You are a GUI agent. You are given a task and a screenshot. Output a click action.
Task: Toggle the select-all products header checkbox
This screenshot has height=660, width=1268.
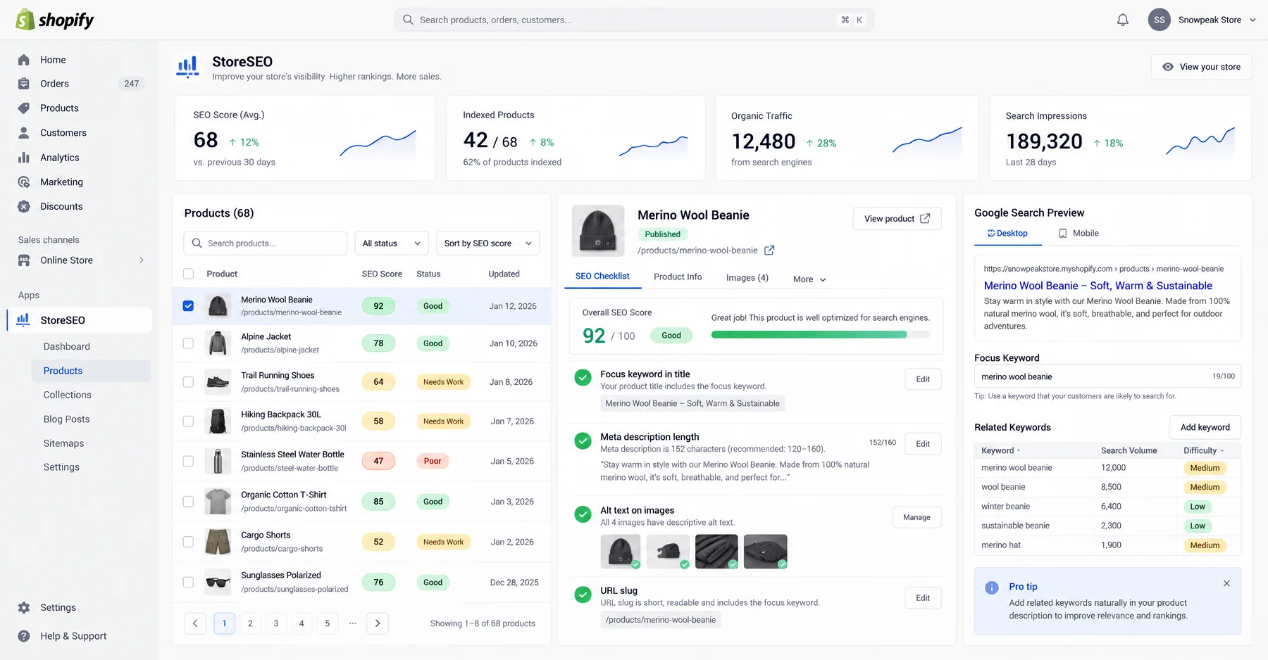click(x=188, y=274)
